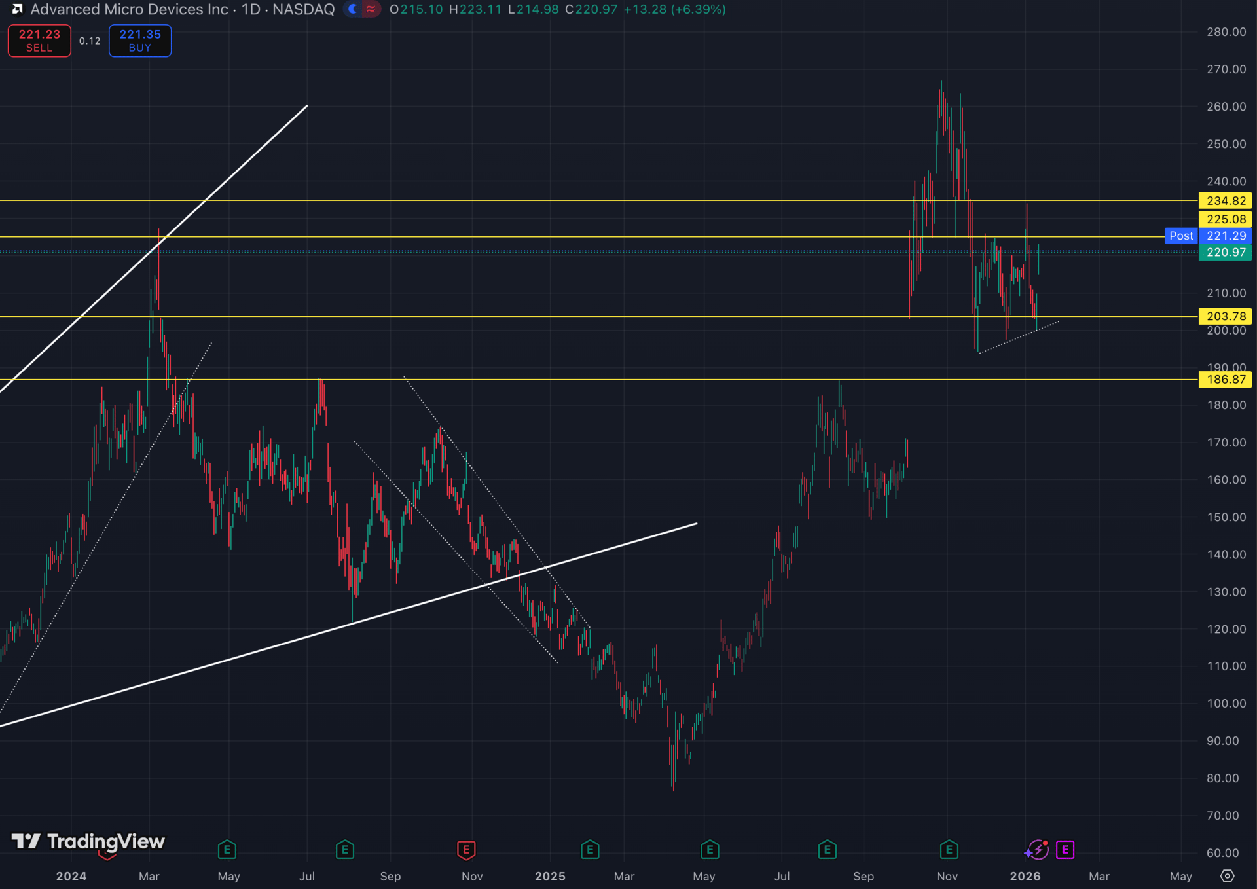Viewport: 1257px width, 889px height.
Task: Click the Advanced Micro Devices Inc symbol title
Action: point(129,9)
